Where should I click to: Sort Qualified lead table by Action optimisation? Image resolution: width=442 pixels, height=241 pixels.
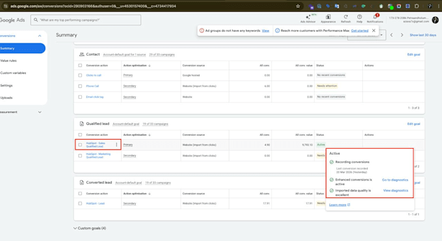137,134
